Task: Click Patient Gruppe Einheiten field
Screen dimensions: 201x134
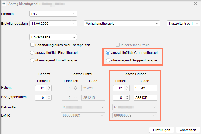Action: 119,88
